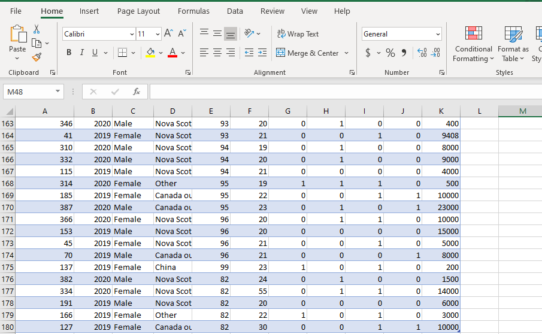The image size is (542, 334).
Task: Toggle Wrap Text
Action: 298,34
